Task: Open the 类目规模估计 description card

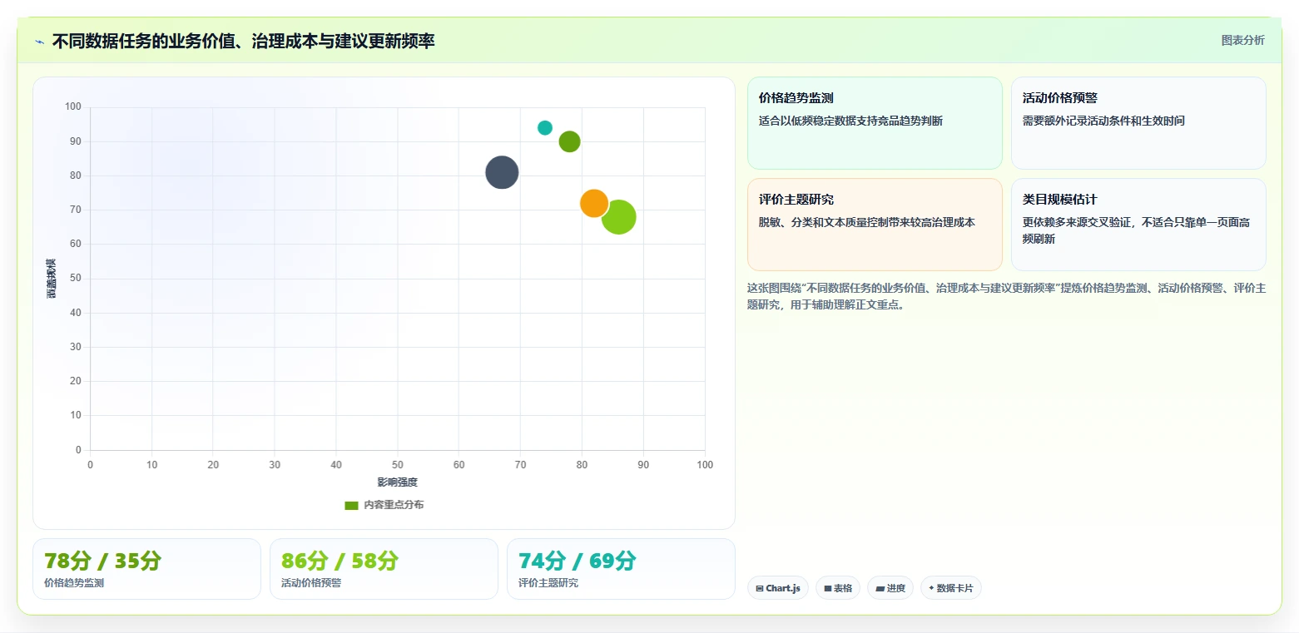Action: 1138,225
